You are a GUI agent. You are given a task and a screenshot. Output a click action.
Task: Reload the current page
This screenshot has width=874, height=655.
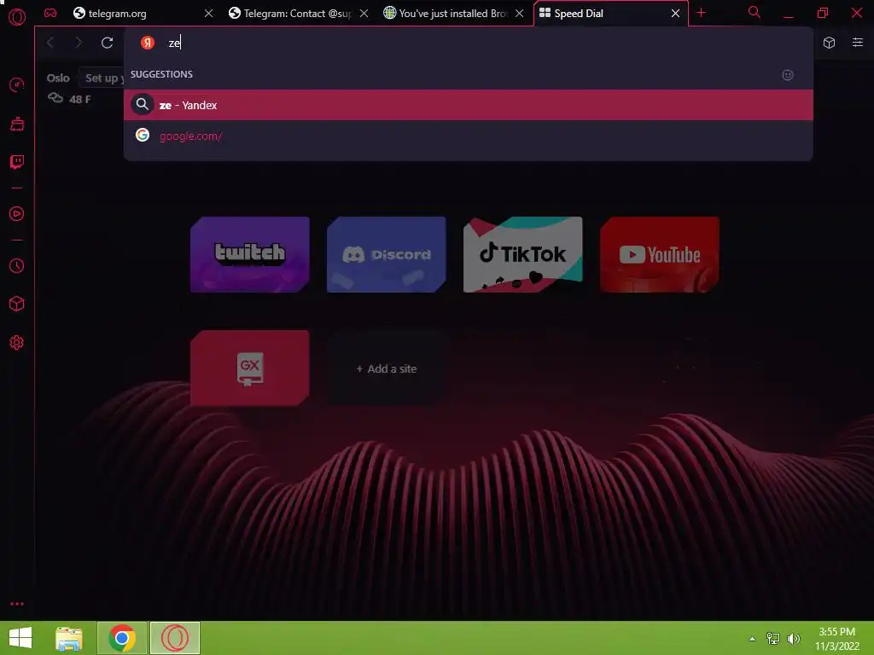(x=107, y=43)
